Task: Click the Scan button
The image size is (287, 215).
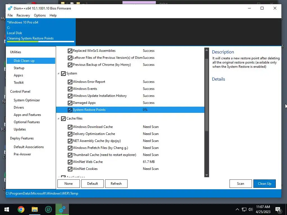Action: [240, 184]
